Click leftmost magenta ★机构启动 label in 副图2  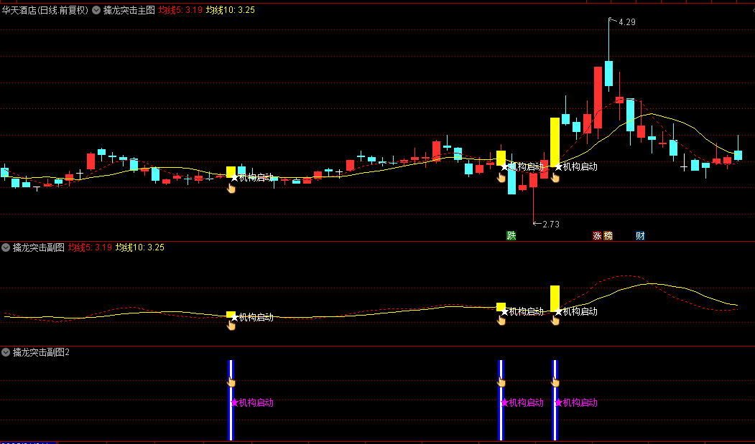(x=252, y=402)
